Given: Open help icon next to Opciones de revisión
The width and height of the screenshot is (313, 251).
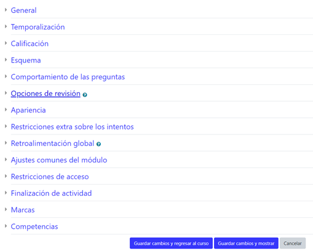Looking at the screenshot, I should point(85,95).
